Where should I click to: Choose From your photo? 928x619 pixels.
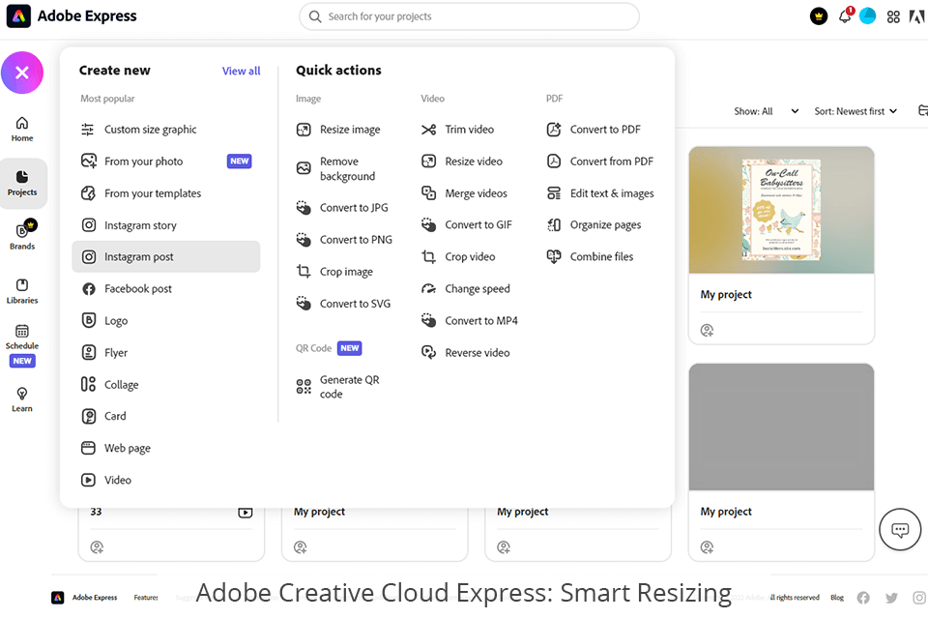point(165,162)
